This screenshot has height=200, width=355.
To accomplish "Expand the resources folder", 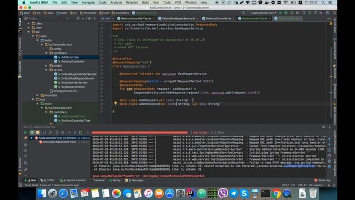I will click(x=38, y=95).
